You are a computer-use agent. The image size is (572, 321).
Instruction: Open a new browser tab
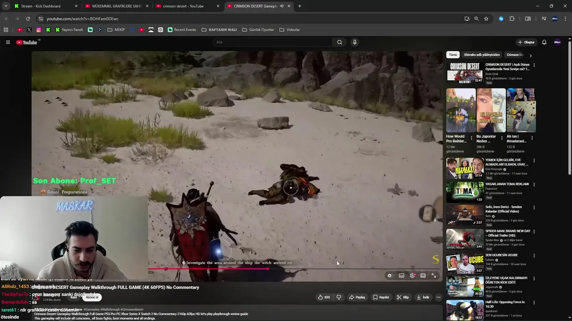299,6
